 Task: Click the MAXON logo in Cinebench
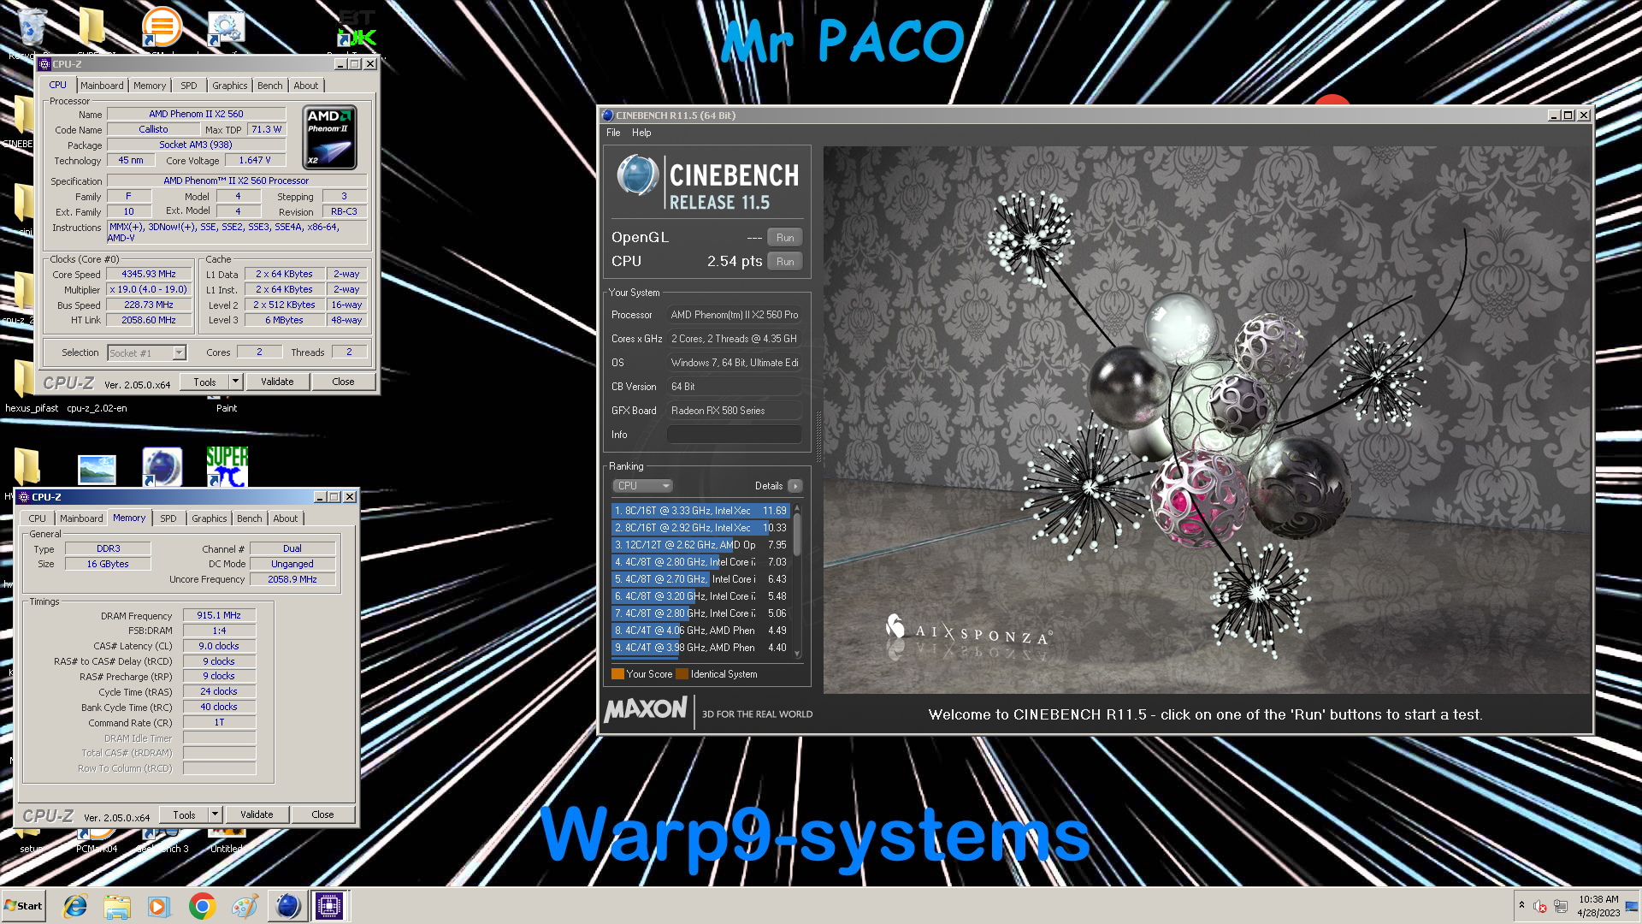646,709
